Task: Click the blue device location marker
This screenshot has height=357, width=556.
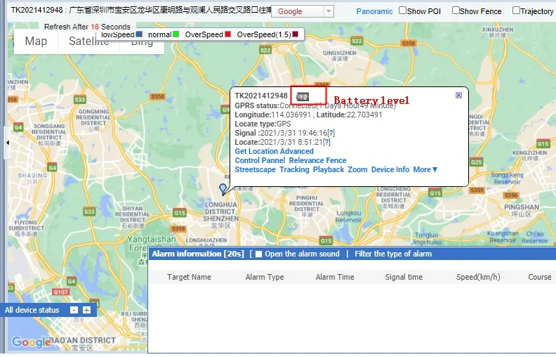Action: (223, 189)
